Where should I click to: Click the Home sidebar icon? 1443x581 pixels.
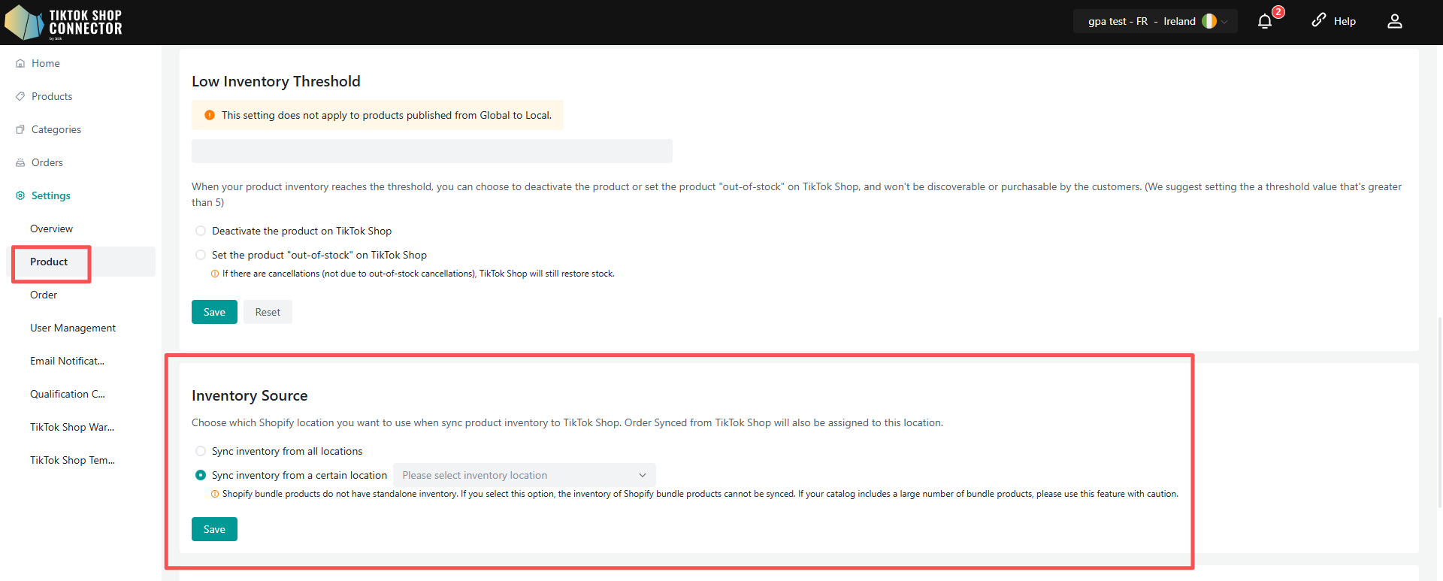[x=20, y=64]
